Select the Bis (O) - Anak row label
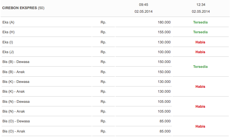This screenshot has height=140, width=233. 14,131
